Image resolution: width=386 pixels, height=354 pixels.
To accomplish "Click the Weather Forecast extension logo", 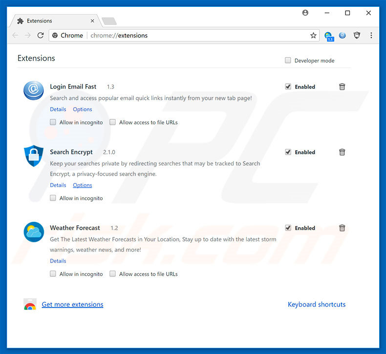I will pyautogui.click(x=34, y=232).
